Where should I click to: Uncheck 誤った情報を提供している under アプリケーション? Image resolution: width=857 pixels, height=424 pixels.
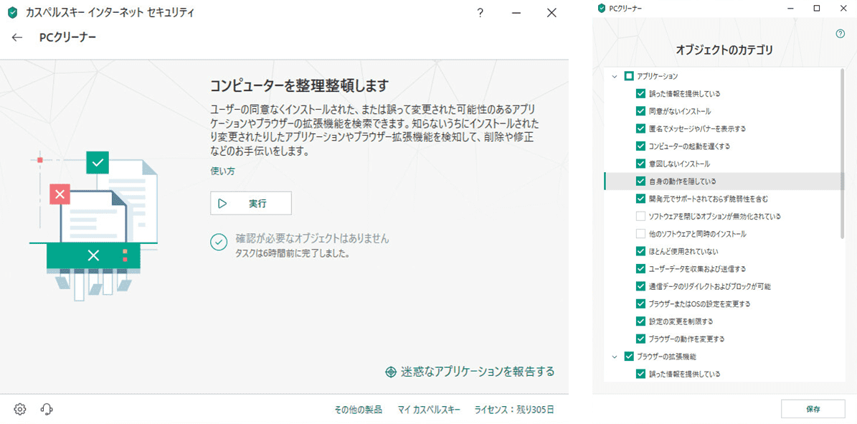click(x=641, y=93)
